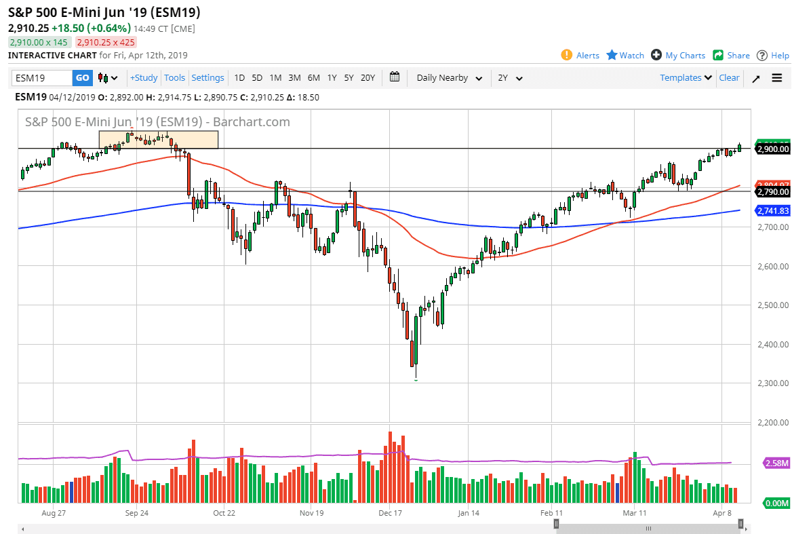This screenshot has width=792, height=534.
Task: Open the Tools menu
Action: [x=175, y=77]
